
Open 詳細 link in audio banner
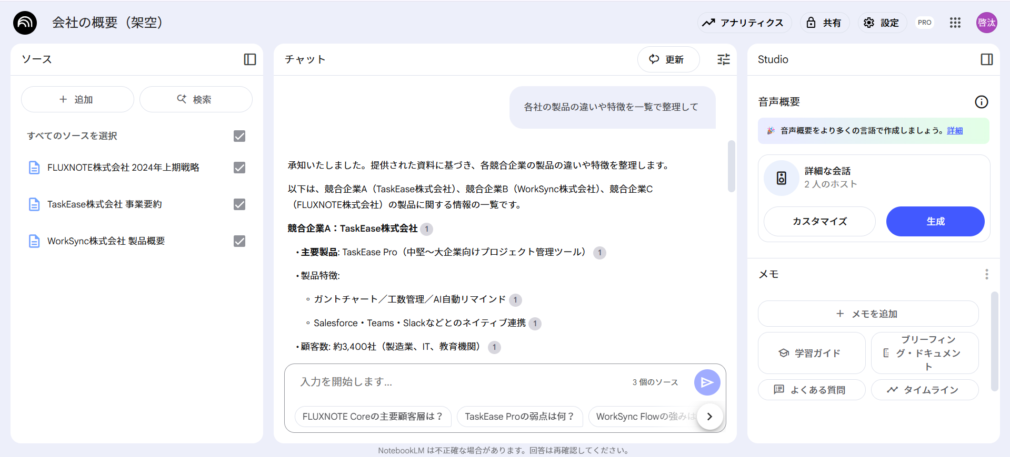(955, 131)
